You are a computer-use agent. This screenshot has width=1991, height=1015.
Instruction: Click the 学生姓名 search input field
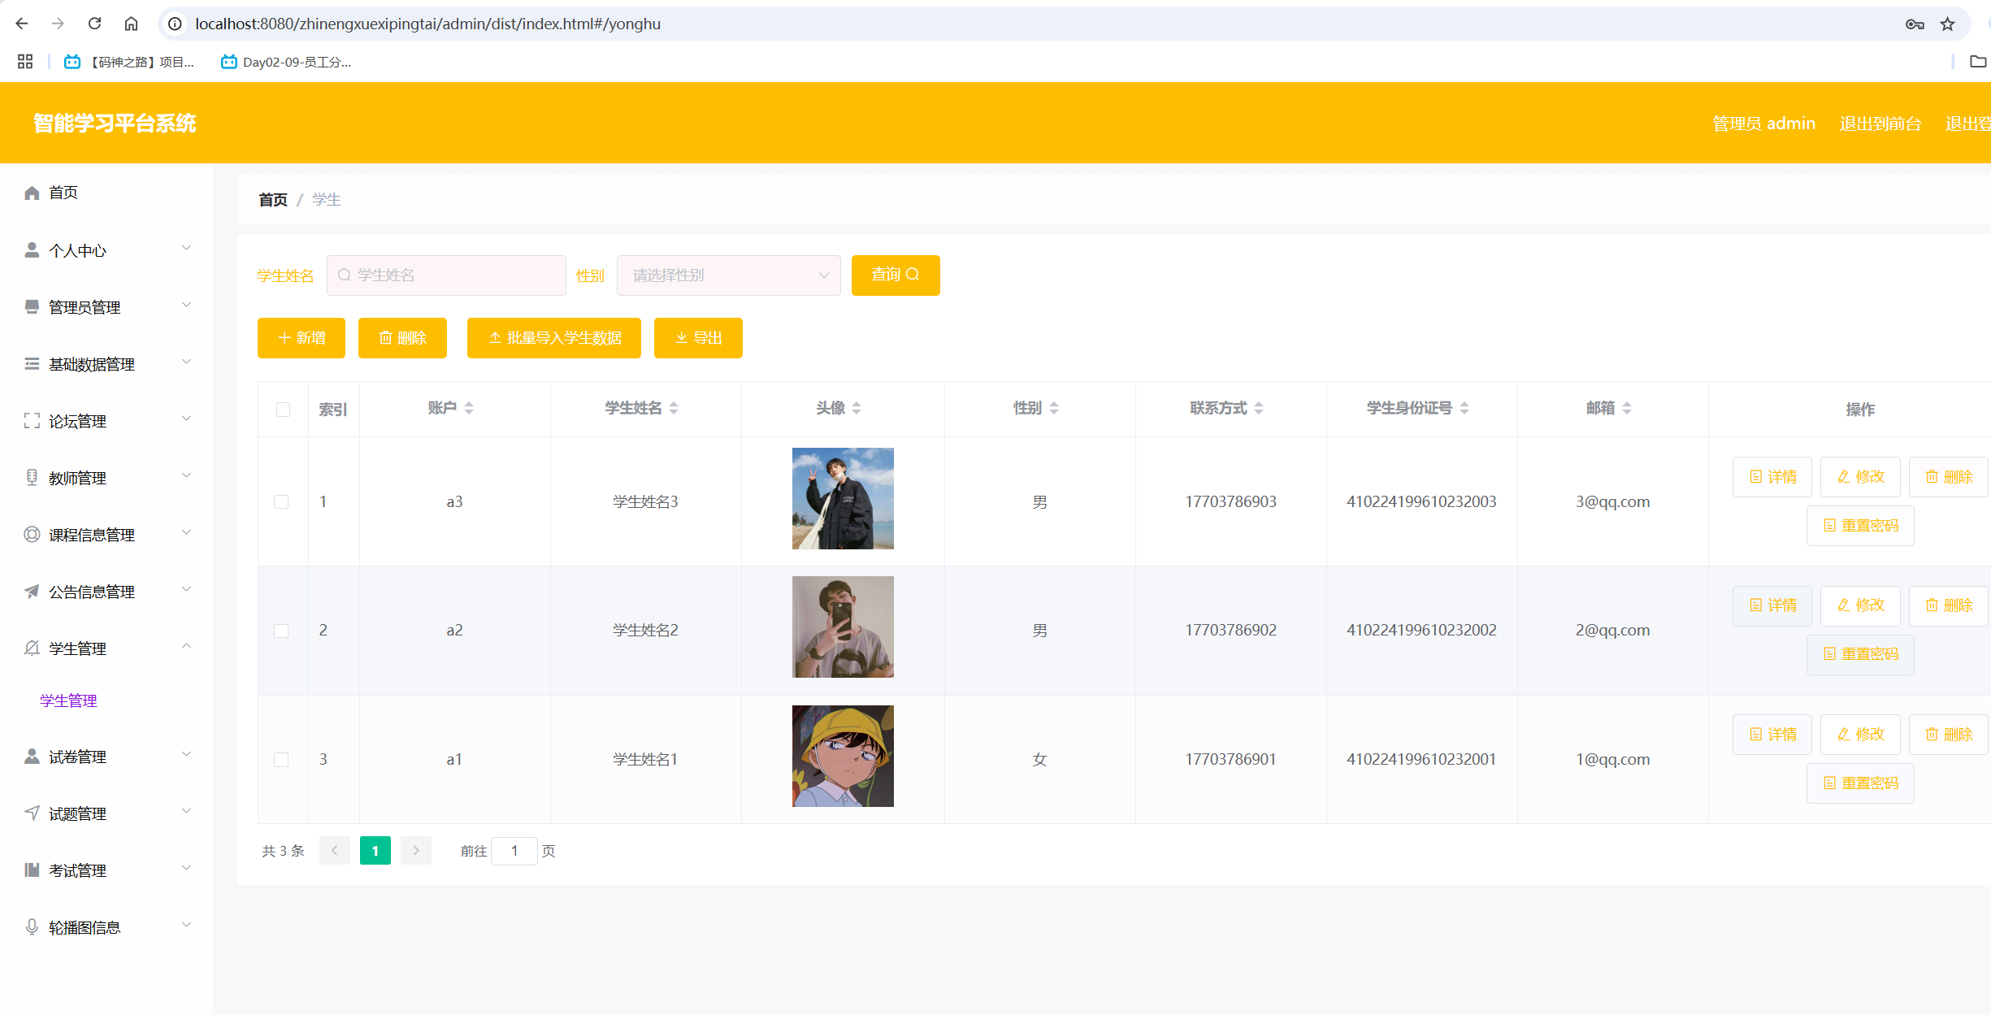tap(446, 275)
